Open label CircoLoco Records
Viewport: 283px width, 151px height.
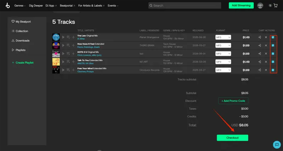coord(149,70)
